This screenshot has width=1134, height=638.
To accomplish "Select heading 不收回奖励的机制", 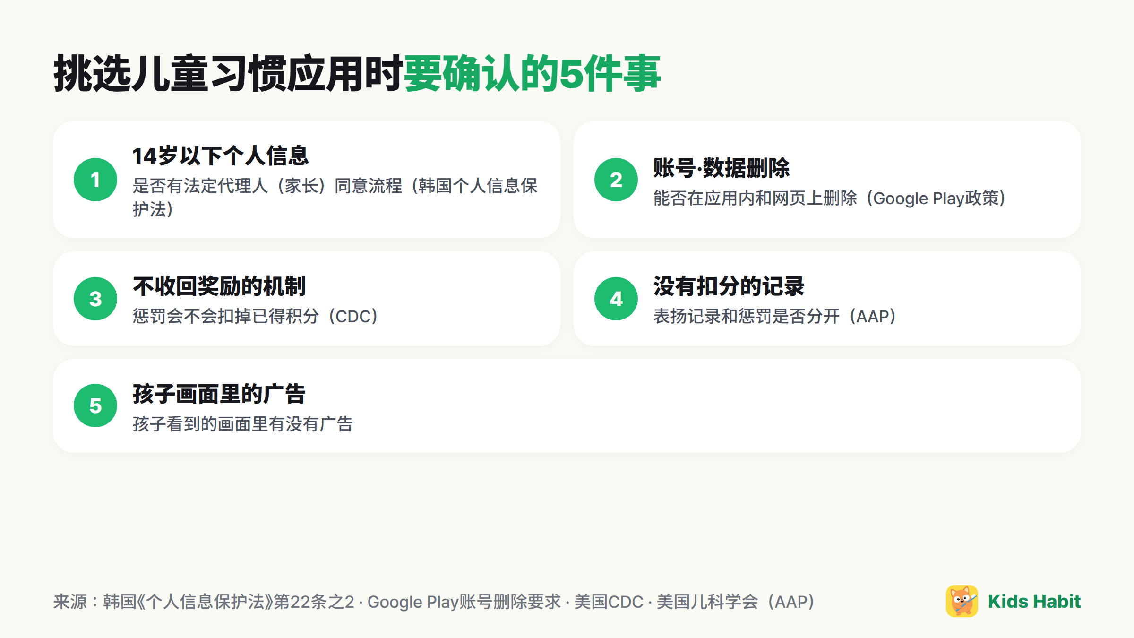I will 219,286.
